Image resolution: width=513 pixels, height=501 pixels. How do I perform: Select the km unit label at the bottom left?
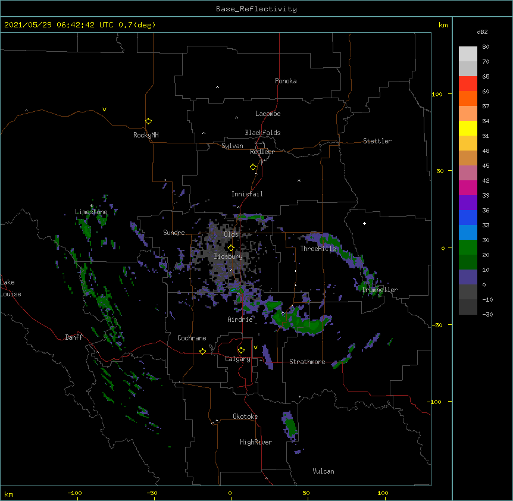9,494
